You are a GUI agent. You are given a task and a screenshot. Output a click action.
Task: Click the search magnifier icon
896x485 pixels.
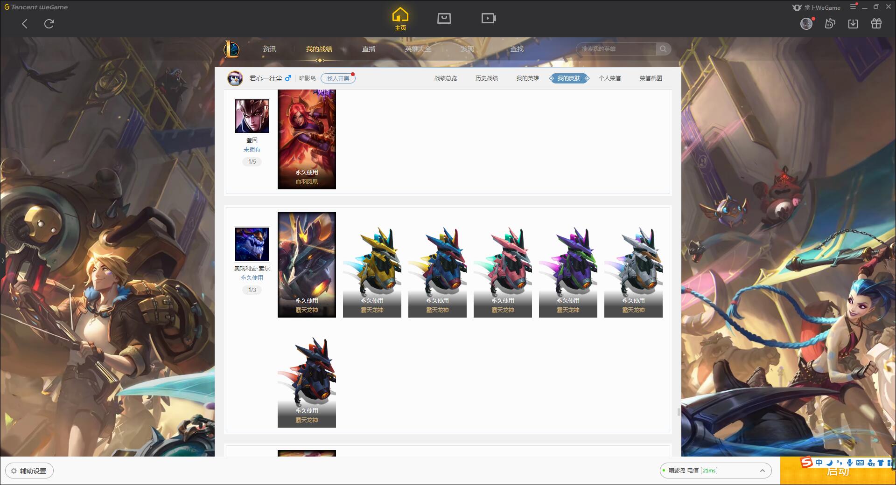click(663, 49)
